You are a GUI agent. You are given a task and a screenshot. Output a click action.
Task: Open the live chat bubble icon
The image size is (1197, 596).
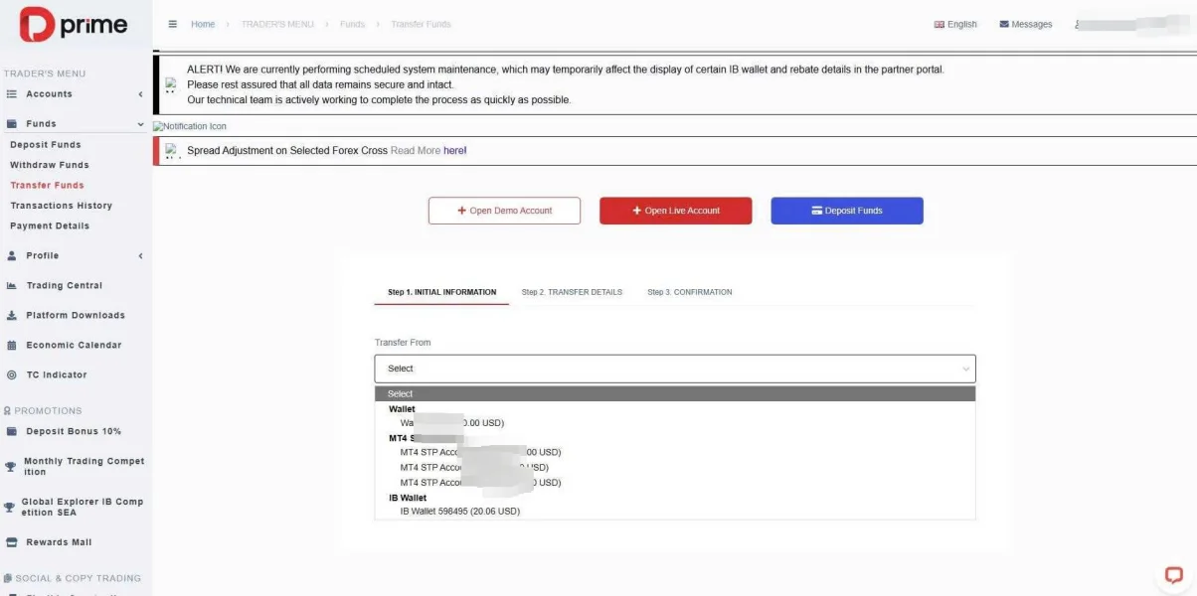click(1174, 574)
